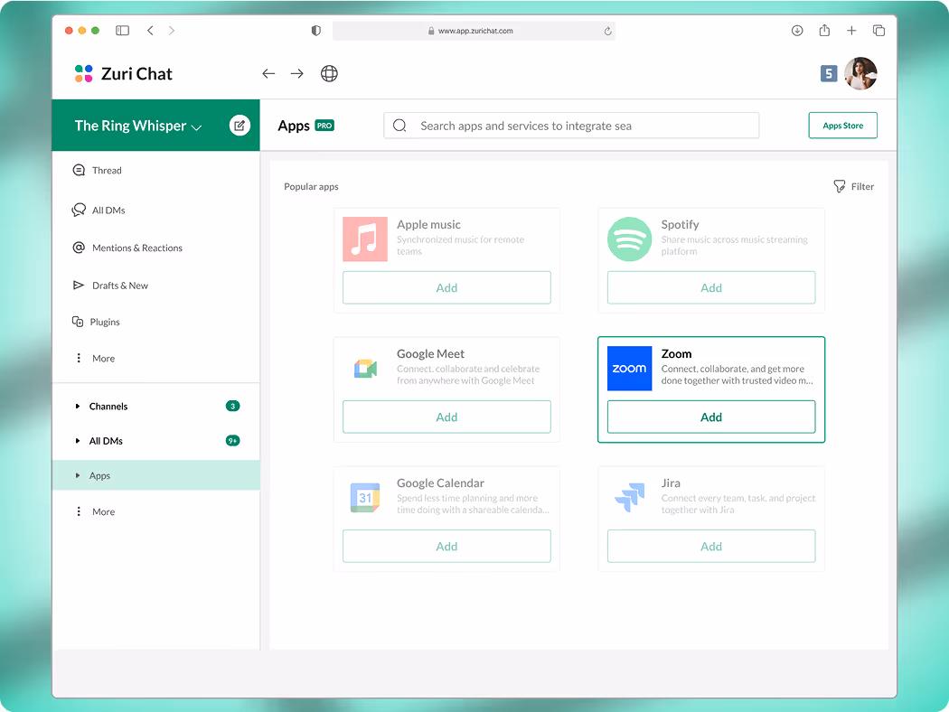Expand the Channels section
Screen dimensions: 949x712
click(78, 407)
